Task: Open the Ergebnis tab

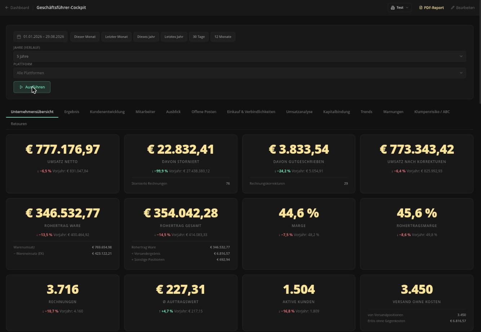Action: pos(72,112)
